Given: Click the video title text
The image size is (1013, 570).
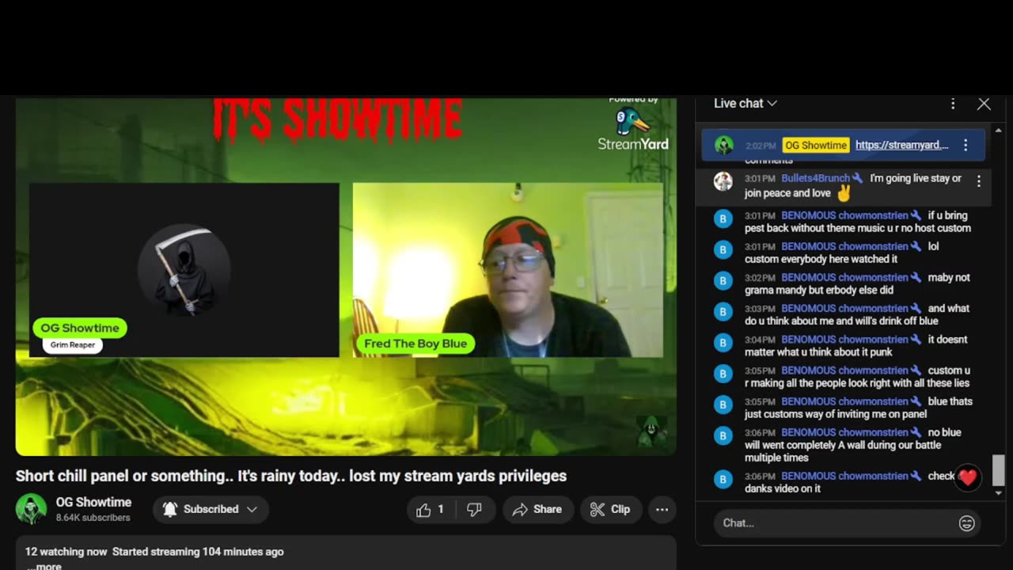Looking at the screenshot, I should tap(291, 476).
